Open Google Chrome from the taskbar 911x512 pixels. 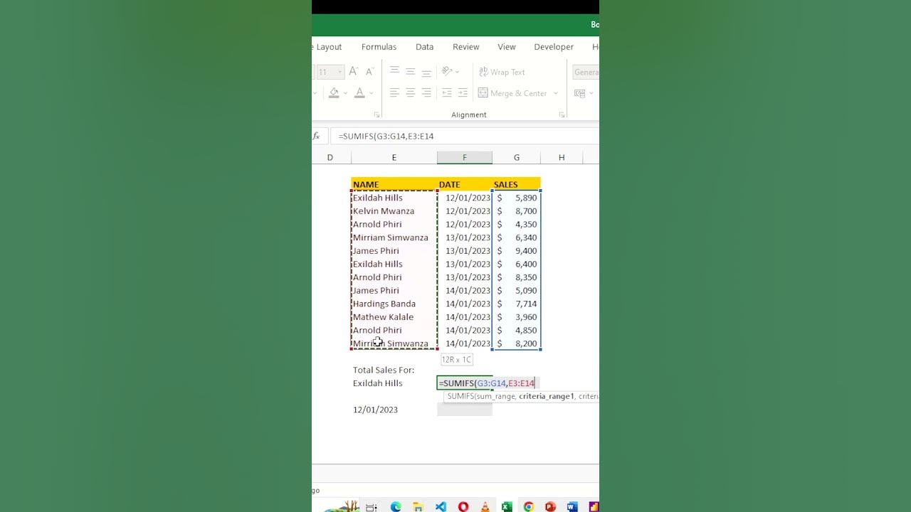(528, 506)
